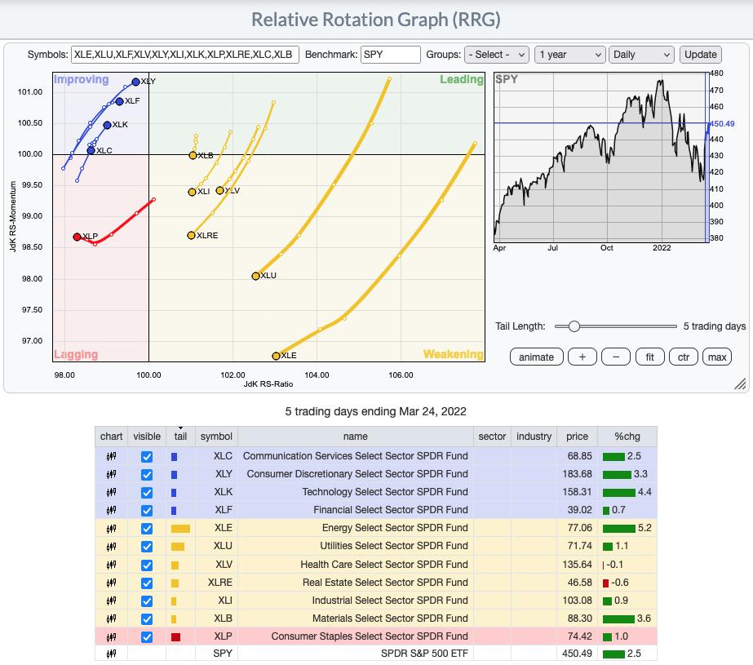Start the animate button
753x665 pixels.
[x=537, y=357]
